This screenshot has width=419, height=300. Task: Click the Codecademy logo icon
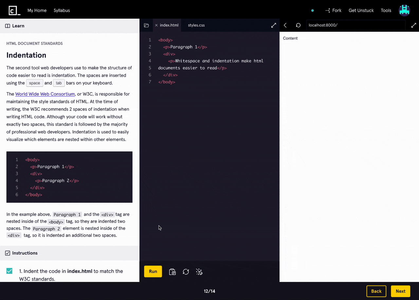tap(14, 10)
